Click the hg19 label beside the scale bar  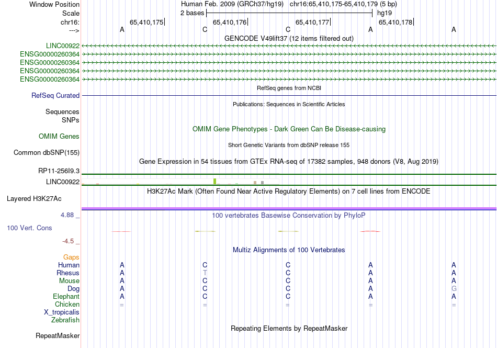point(385,13)
